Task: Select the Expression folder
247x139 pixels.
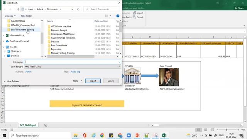Action: [x=56, y=49]
